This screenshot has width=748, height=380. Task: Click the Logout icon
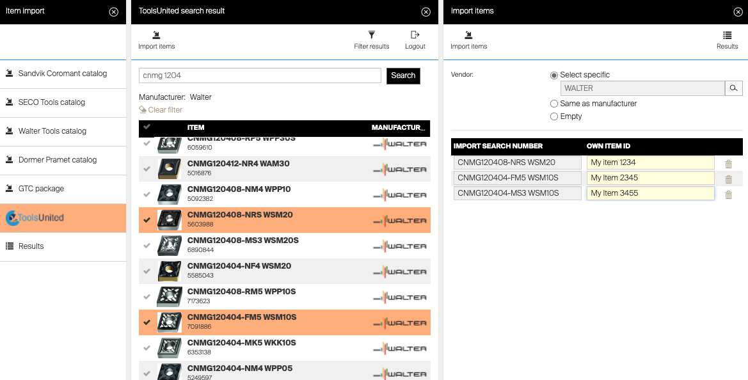point(415,35)
